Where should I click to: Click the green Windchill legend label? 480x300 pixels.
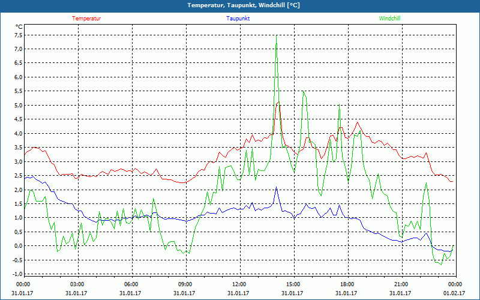(x=389, y=19)
